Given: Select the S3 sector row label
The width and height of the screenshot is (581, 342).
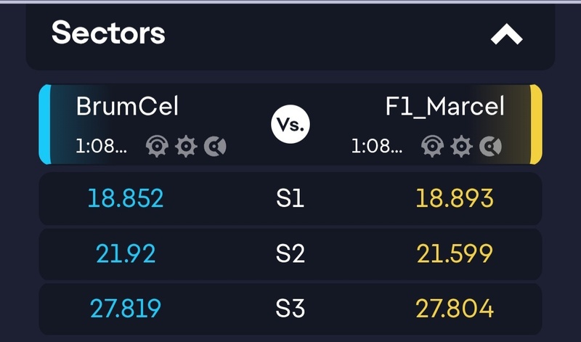Looking at the screenshot, I should point(290,309).
